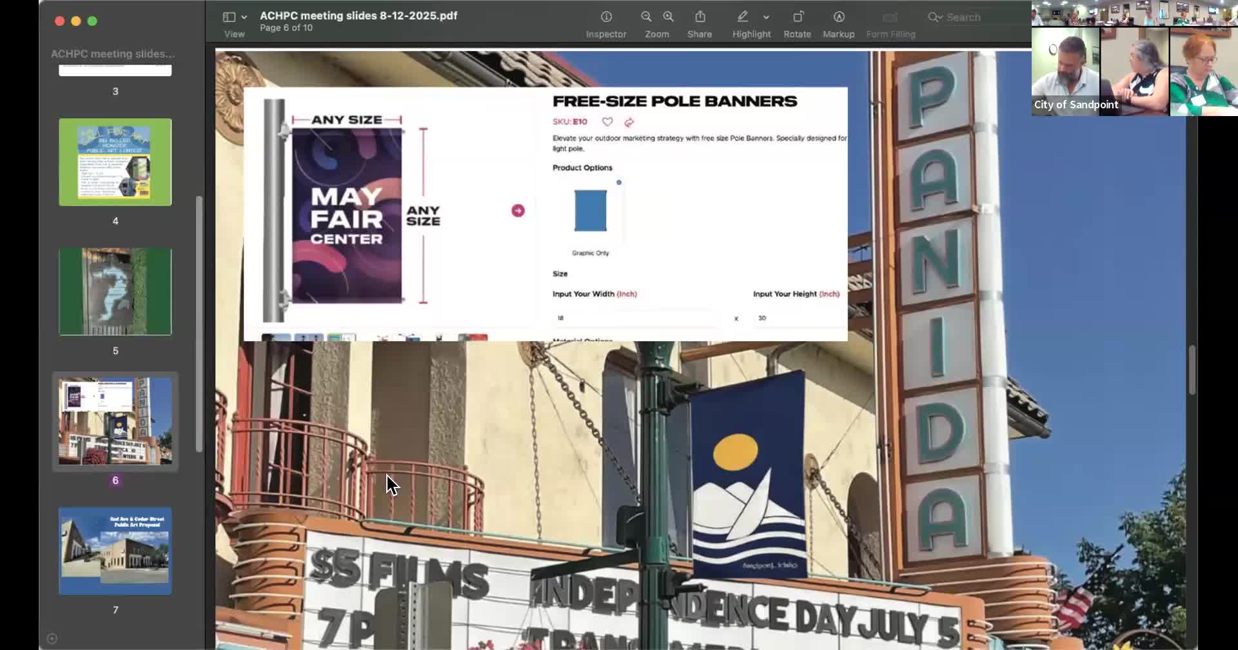
Task: Open the sidebar View toggle
Action: tap(229, 17)
